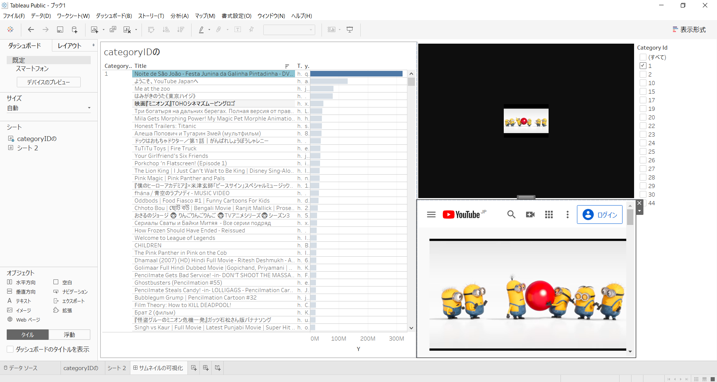
Task: Open the Show Me (表示形式) panel
Action: [x=689, y=29]
